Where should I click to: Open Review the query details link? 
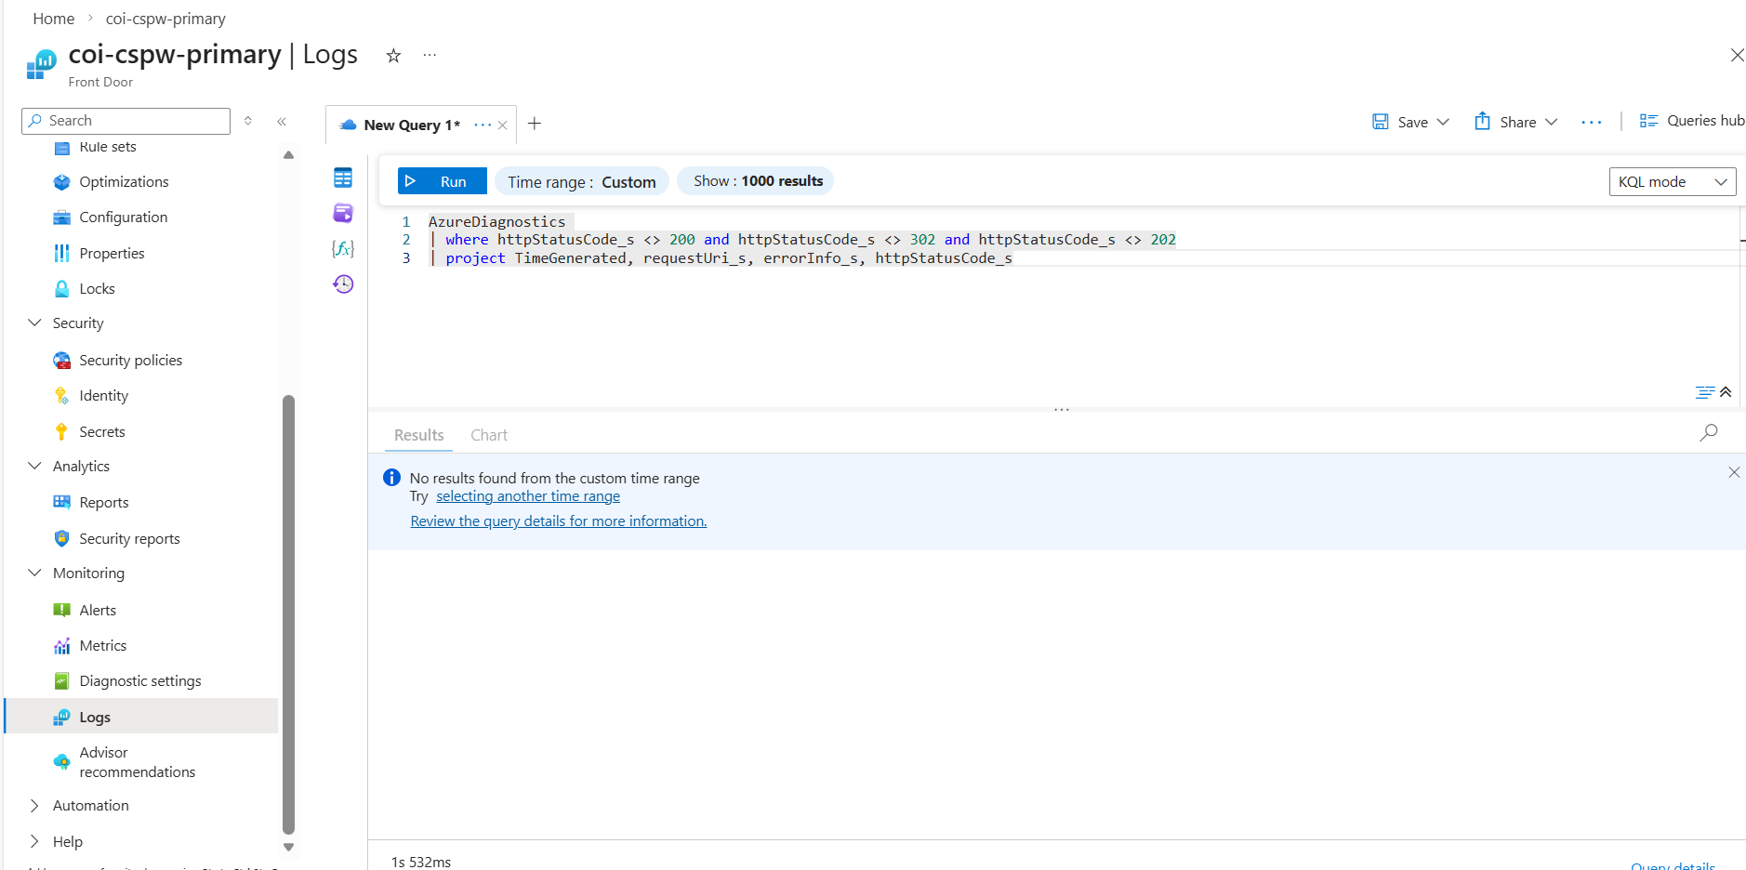tap(559, 521)
